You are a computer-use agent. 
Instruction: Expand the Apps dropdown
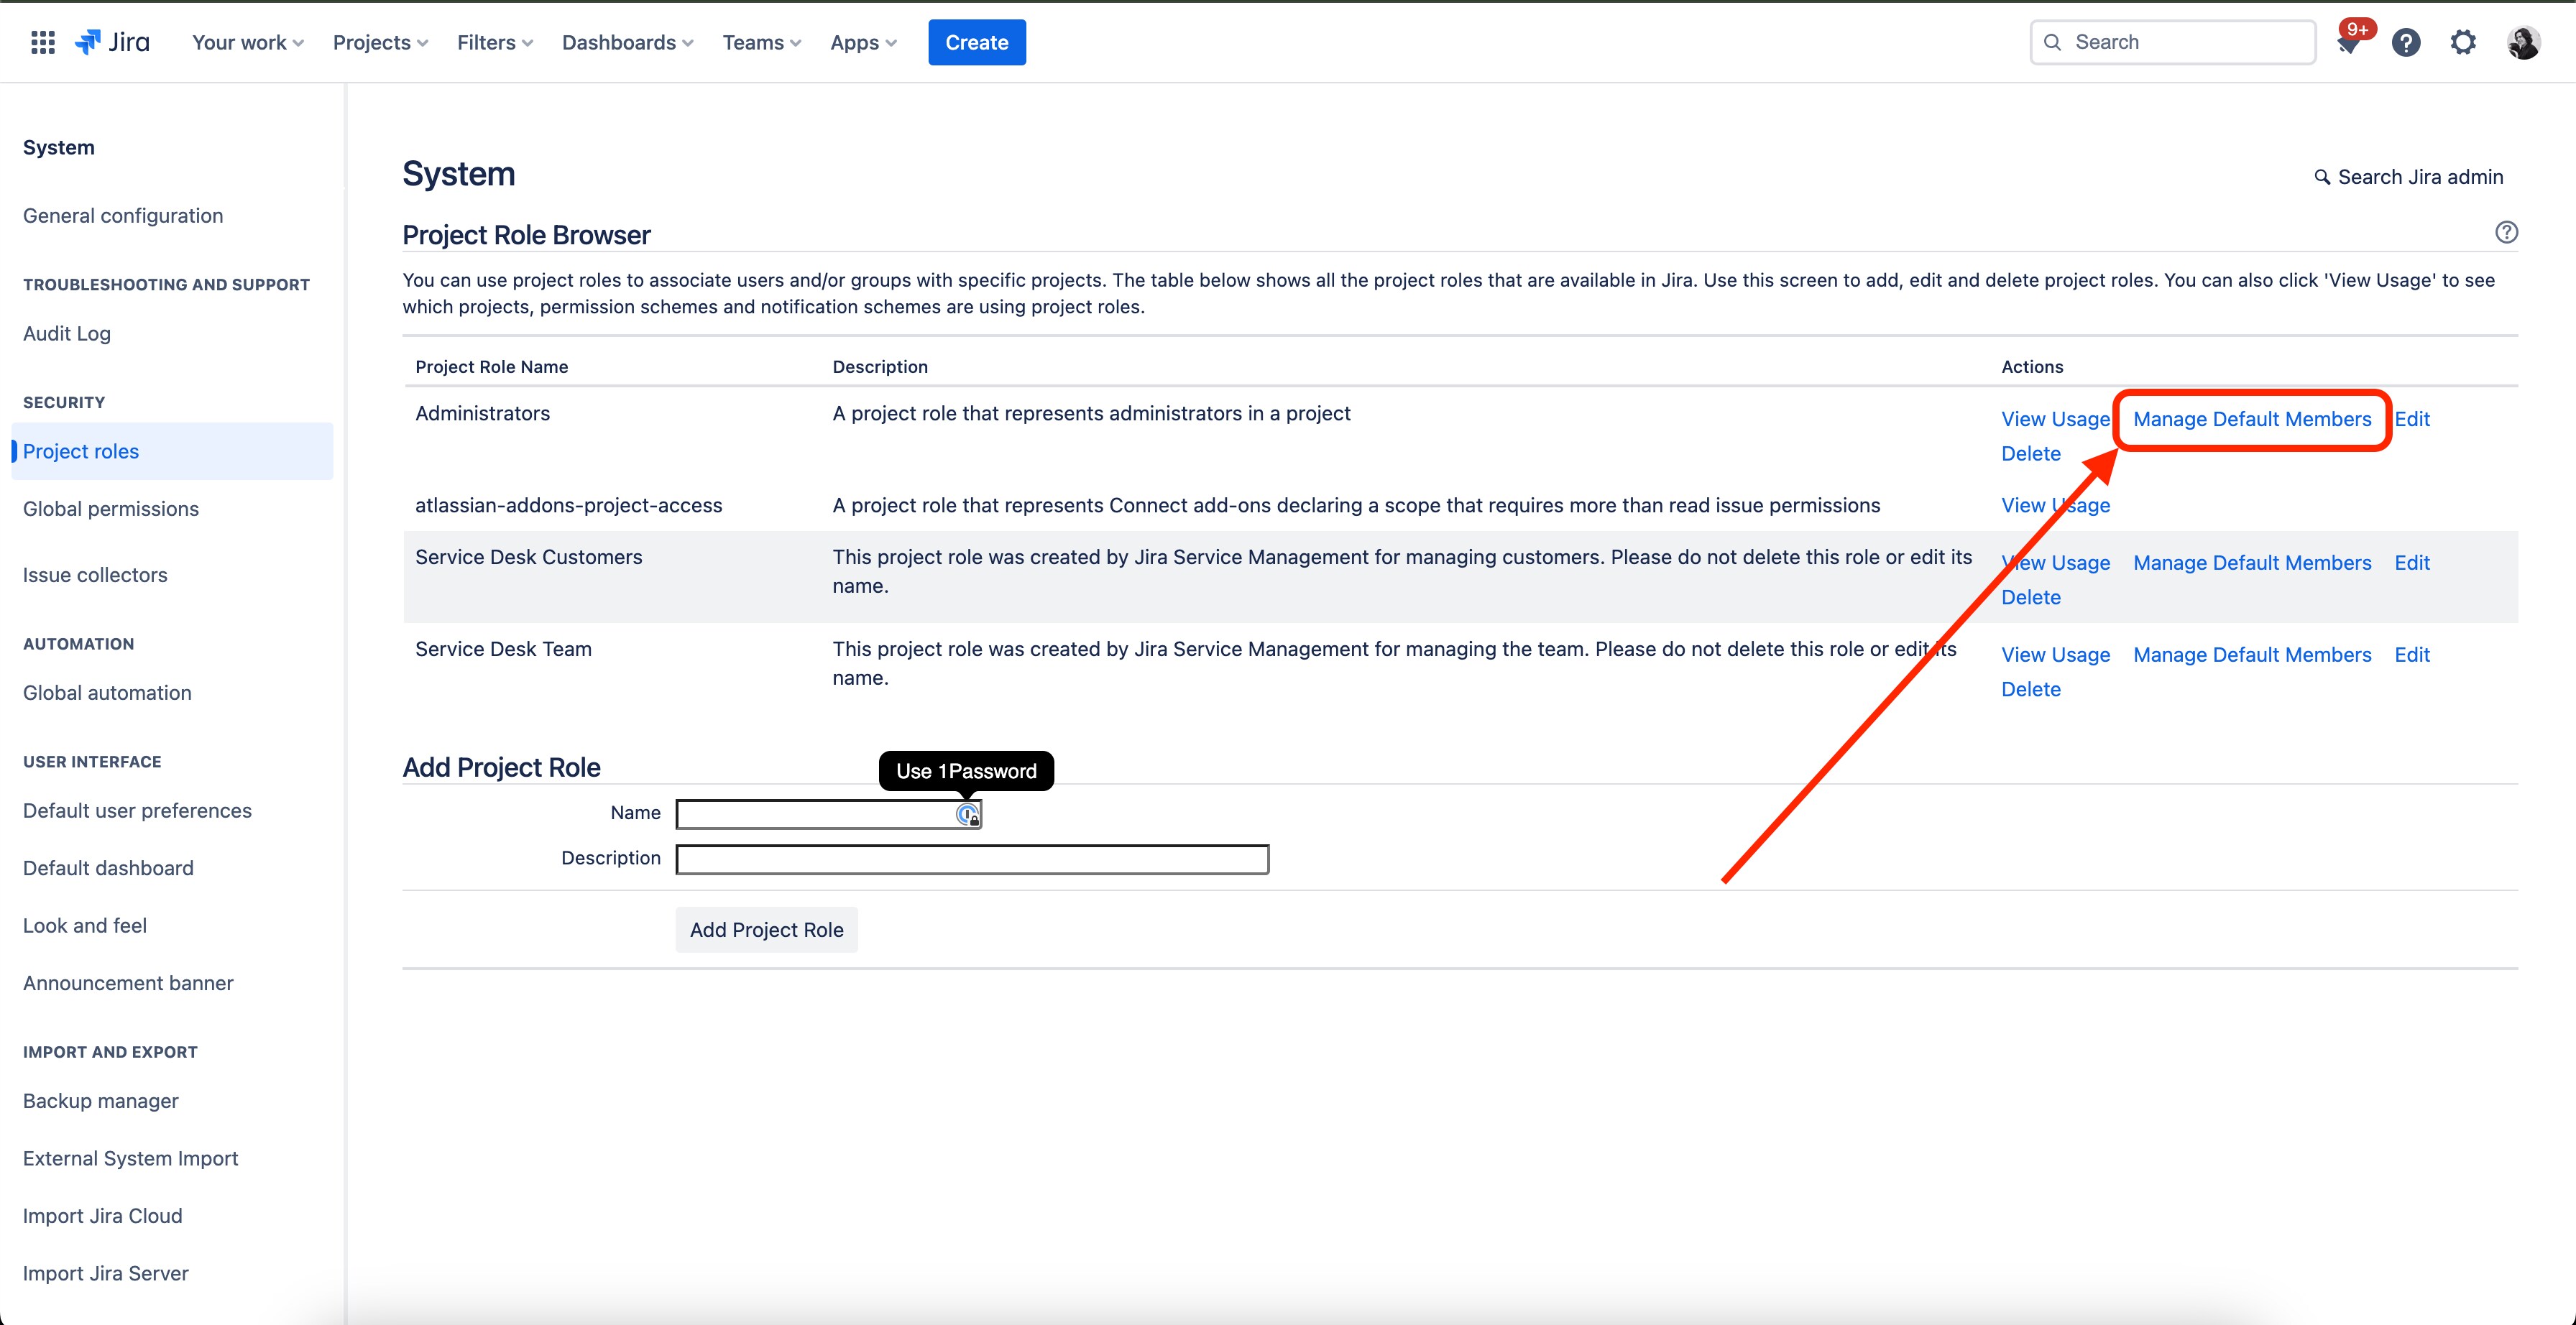tap(863, 42)
